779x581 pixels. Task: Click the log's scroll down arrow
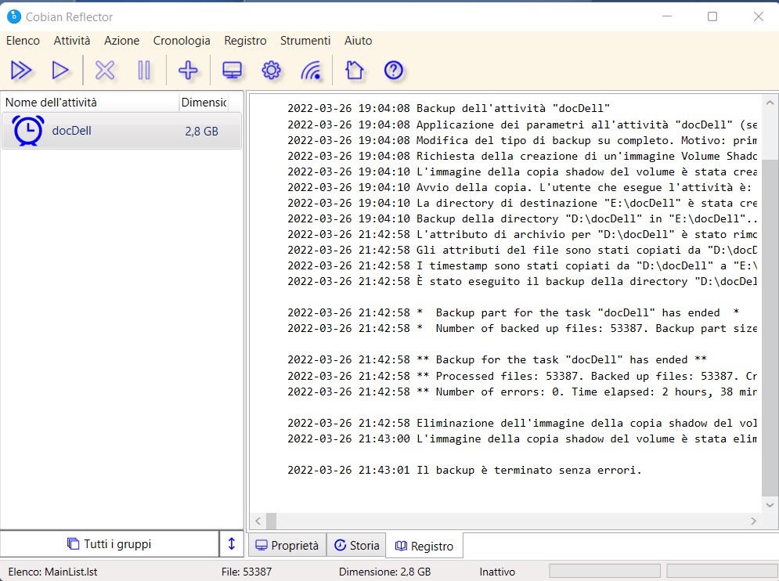click(770, 505)
